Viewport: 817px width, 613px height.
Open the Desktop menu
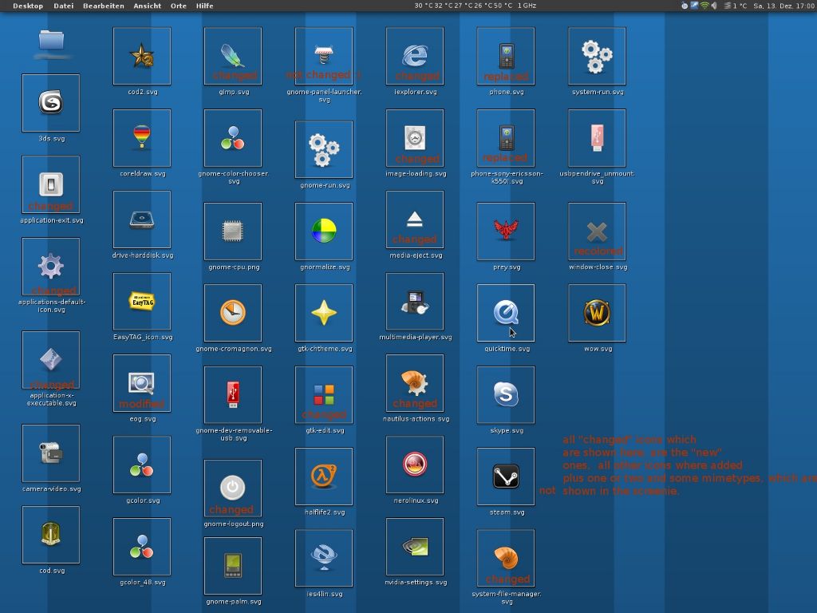pos(28,6)
